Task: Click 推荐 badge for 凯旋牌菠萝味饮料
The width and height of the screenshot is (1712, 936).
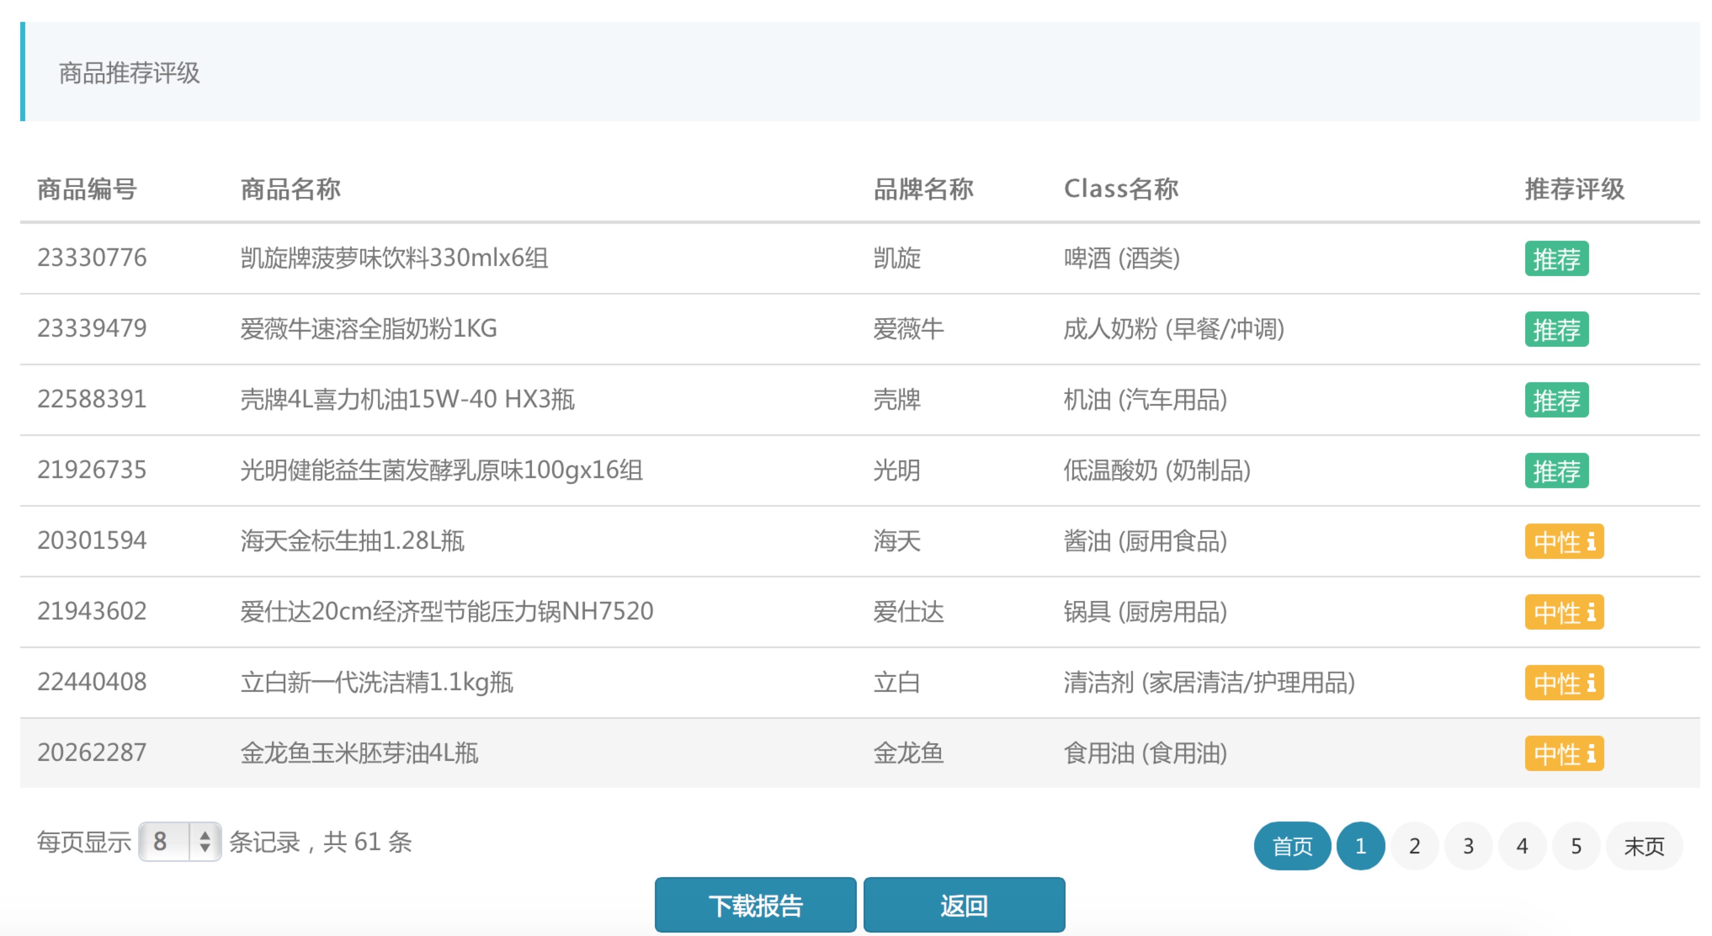Action: pyautogui.click(x=1556, y=258)
